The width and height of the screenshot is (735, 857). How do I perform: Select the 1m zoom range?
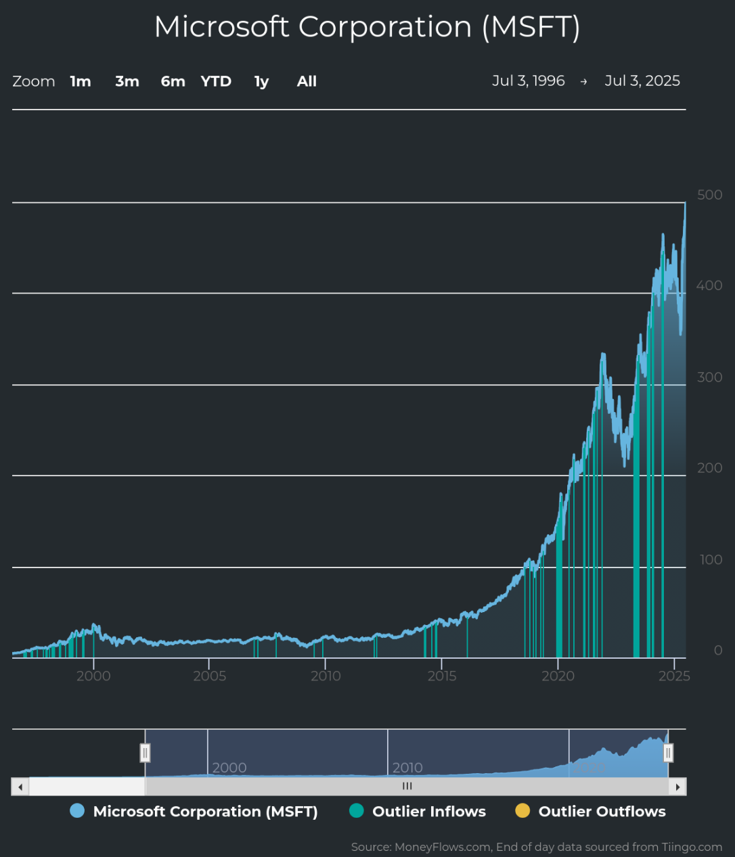point(81,81)
